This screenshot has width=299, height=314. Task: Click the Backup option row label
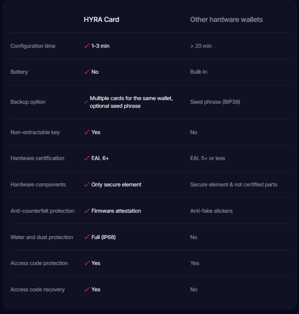[28, 102]
